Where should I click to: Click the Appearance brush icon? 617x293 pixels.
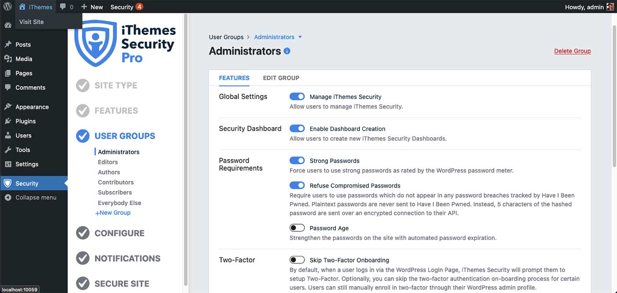8,107
